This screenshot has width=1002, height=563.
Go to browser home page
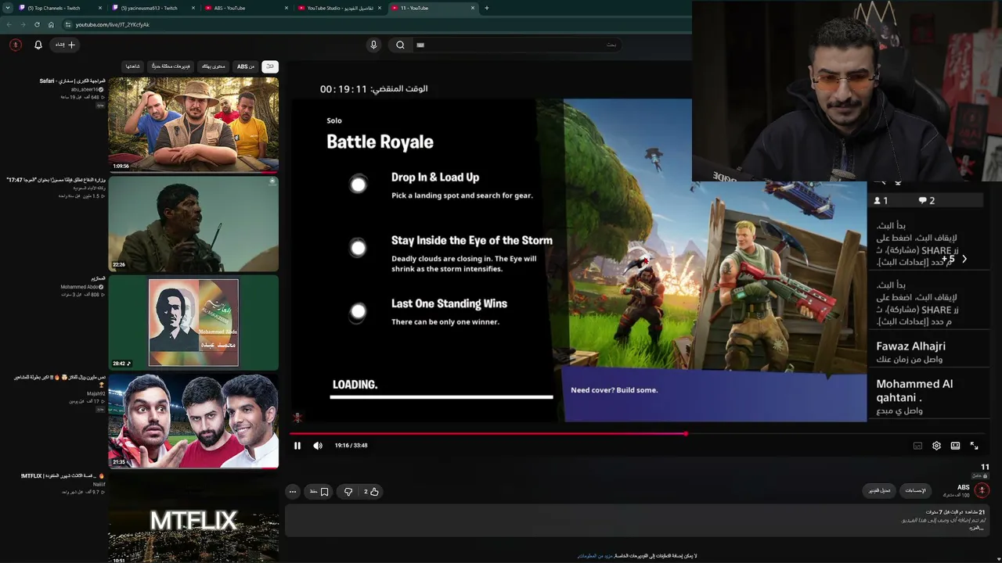pos(51,24)
